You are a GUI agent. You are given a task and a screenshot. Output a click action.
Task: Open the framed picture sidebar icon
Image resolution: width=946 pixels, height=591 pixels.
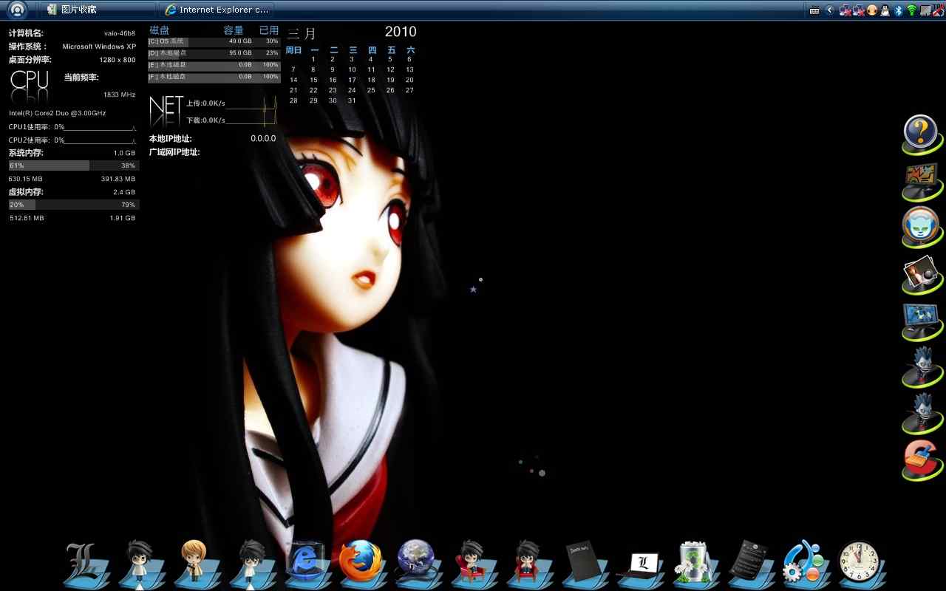(922, 181)
